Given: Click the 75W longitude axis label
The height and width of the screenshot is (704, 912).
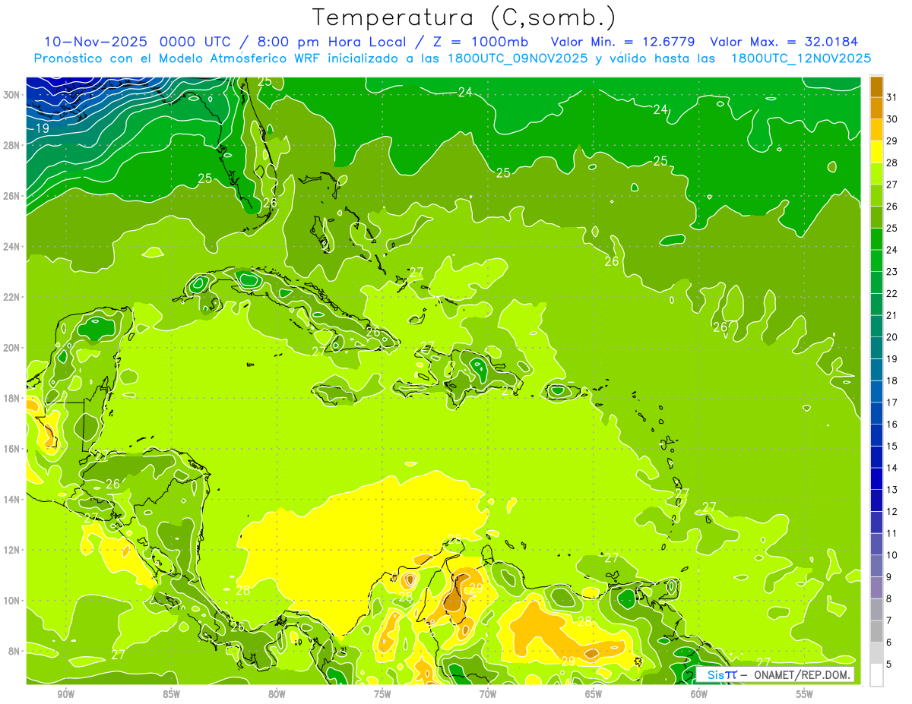Looking at the screenshot, I should [382, 694].
